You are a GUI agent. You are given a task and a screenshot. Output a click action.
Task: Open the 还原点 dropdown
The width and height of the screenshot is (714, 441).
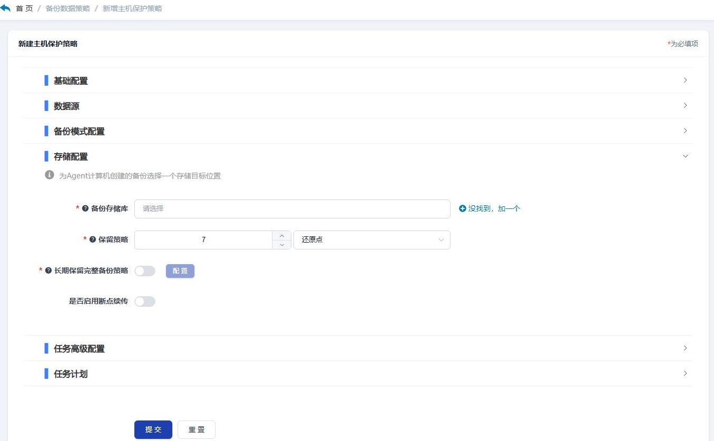pyautogui.click(x=372, y=240)
